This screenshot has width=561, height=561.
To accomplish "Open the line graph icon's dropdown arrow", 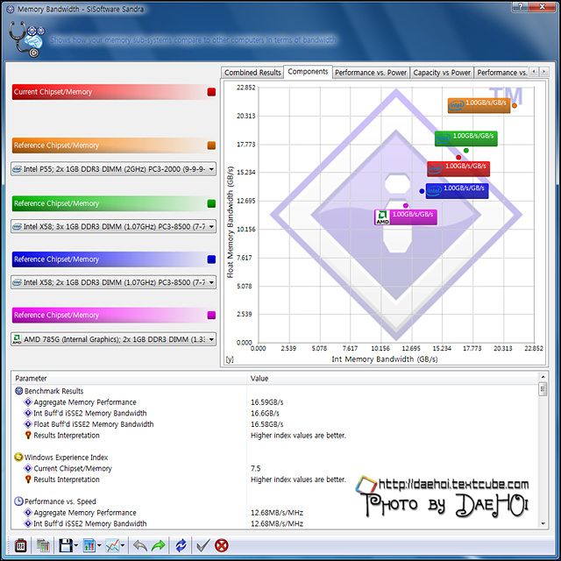I will 123,546.
